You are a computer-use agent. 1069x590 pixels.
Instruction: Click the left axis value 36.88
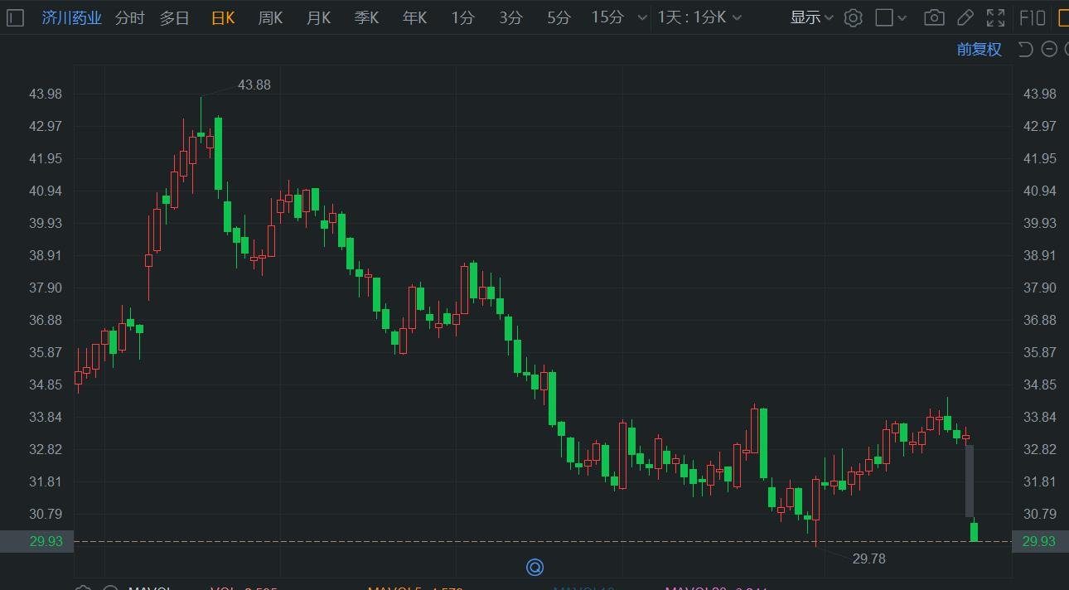[x=46, y=320]
